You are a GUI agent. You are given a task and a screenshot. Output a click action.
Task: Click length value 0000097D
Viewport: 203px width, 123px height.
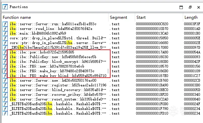(192, 47)
